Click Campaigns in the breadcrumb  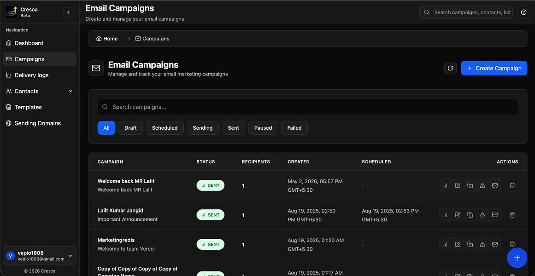point(152,39)
